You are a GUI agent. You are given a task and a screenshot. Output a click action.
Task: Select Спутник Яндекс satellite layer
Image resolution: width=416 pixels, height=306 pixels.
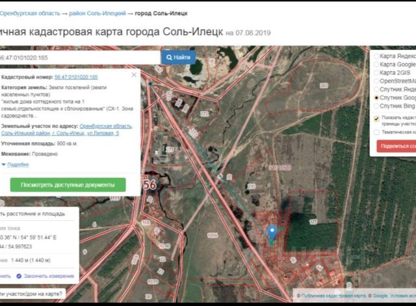click(376, 89)
